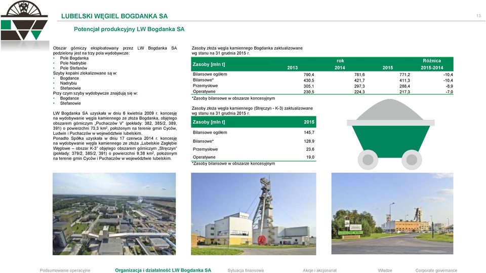
Task: Click the 2014 column header
Action: pos(340,68)
